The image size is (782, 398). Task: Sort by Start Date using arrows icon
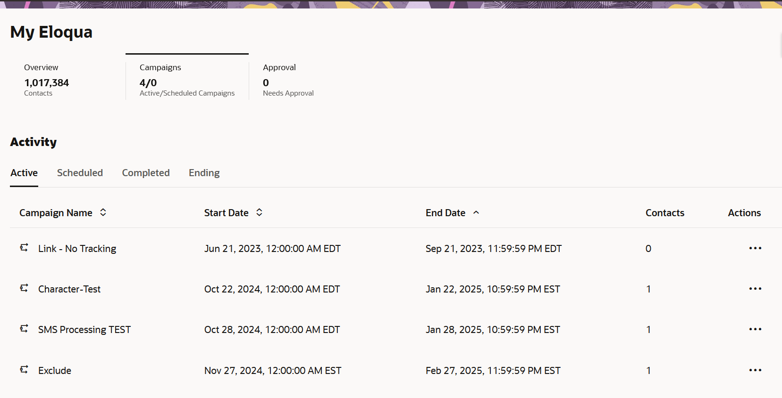(259, 212)
